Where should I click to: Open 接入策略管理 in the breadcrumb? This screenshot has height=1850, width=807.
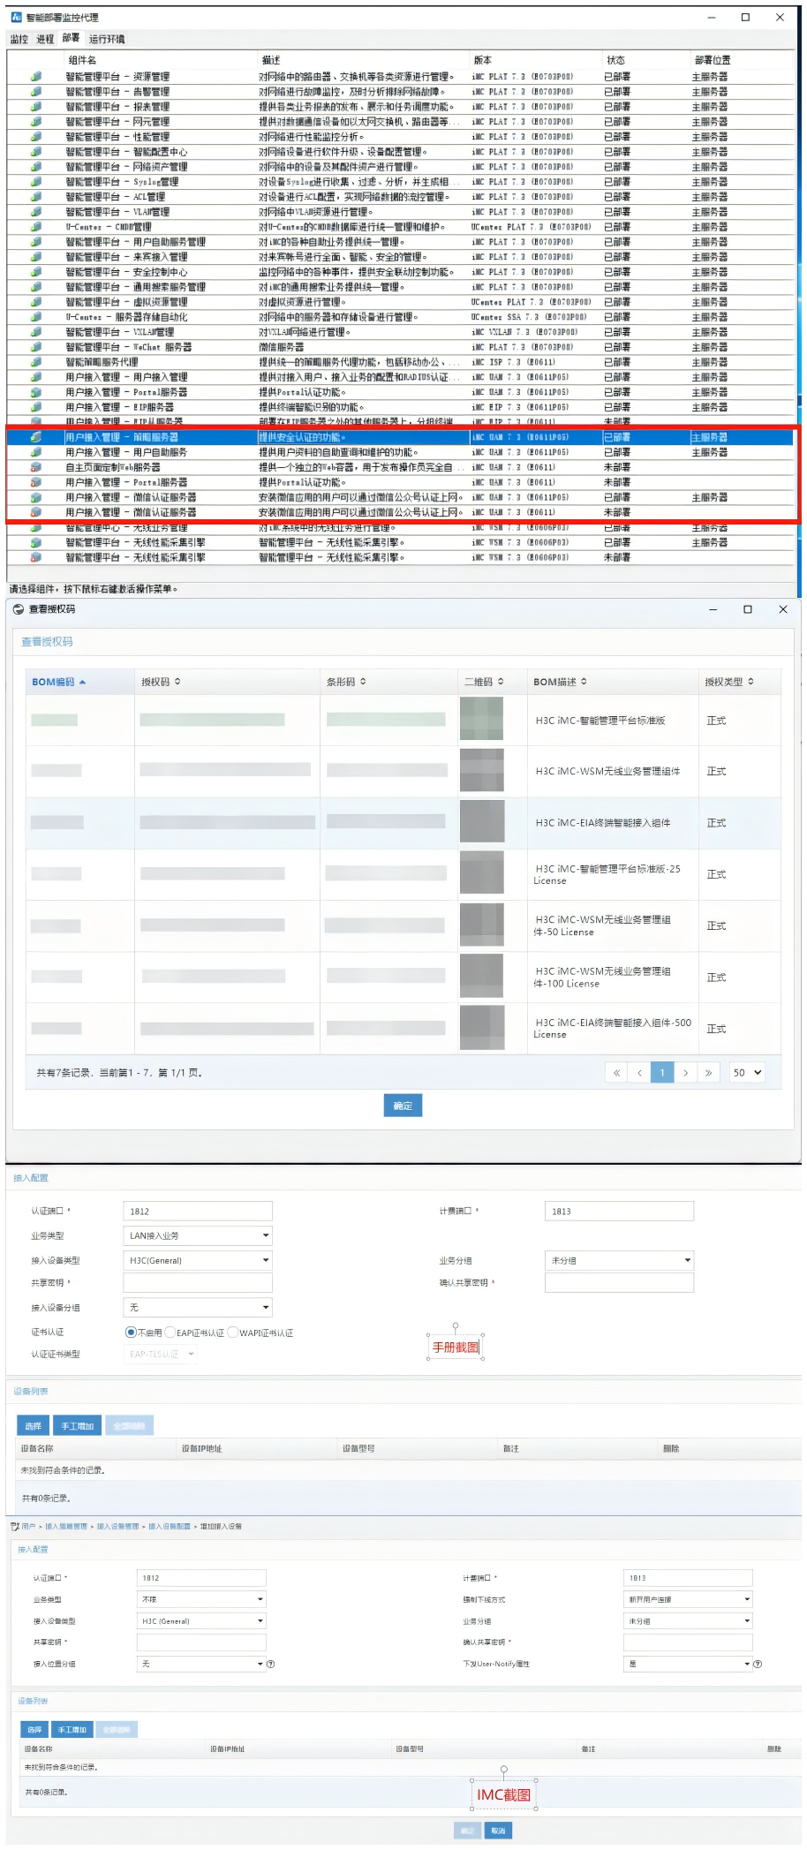tap(66, 1526)
